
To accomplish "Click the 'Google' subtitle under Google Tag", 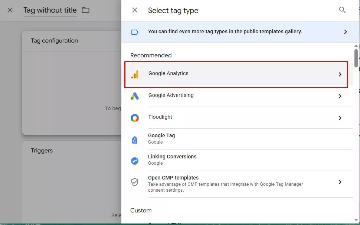I will pyautogui.click(x=155, y=142).
